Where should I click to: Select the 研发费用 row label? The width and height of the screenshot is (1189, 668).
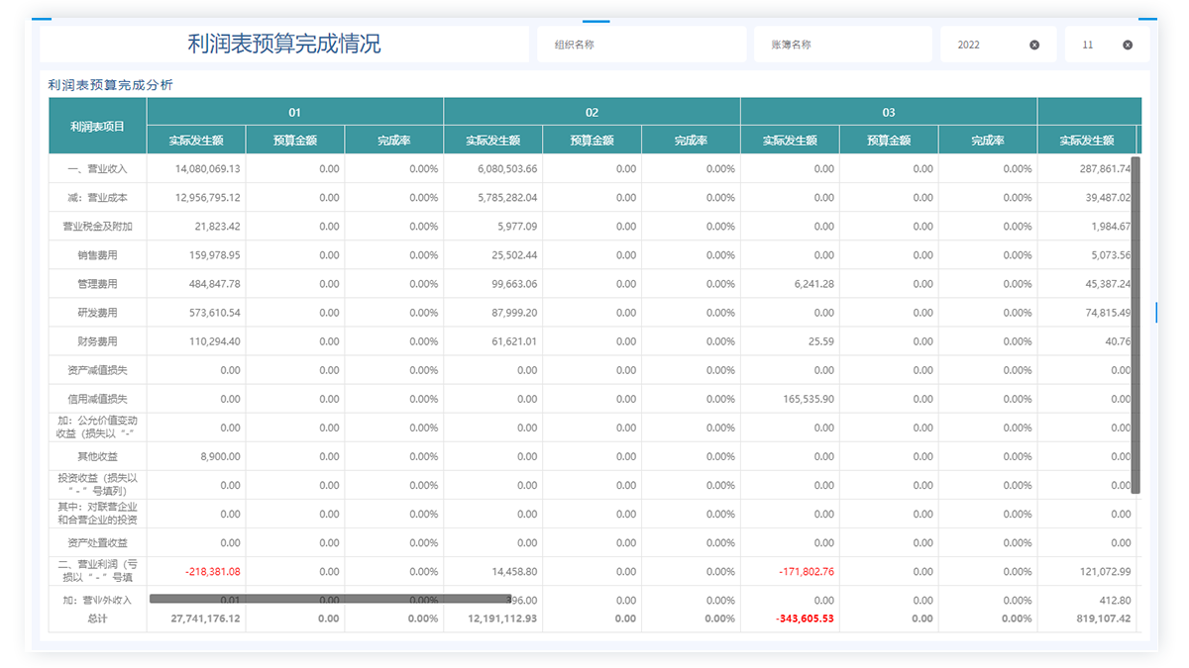click(98, 313)
